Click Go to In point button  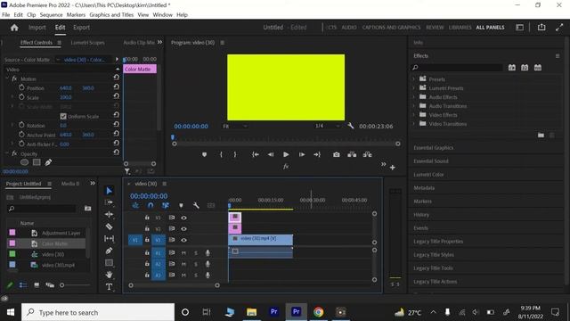[256, 154]
